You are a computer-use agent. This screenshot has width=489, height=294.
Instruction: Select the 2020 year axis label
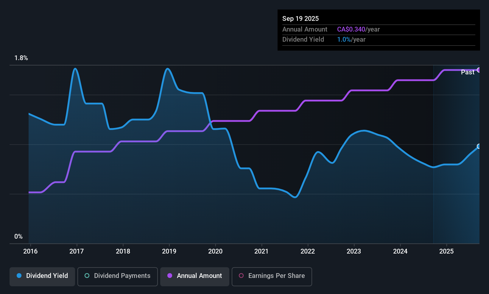pyautogui.click(x=215, y=251)
